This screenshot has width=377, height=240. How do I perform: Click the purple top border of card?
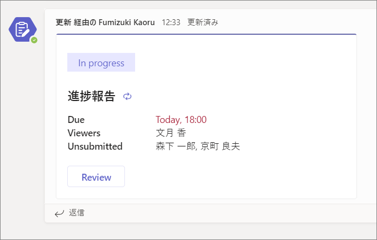point(206,34)
